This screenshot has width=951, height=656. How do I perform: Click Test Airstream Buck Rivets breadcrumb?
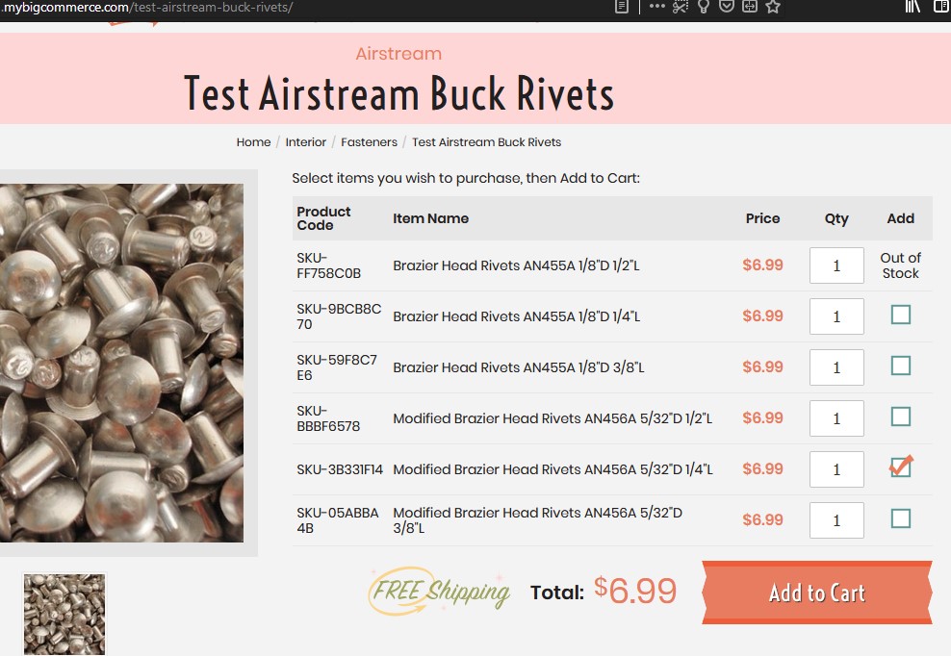(486, 141)
